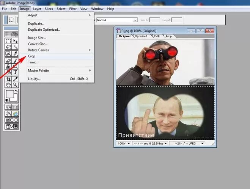Open the Edit menu
Image resolution: width=250 pixels, height=189 pixels.
(x=14, y=9)
